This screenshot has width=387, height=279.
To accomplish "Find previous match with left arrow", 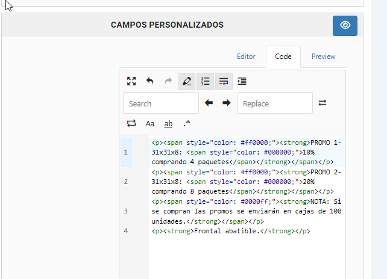I will (209, 103).
